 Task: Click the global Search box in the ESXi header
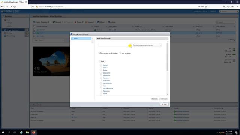tap(229, 12)
